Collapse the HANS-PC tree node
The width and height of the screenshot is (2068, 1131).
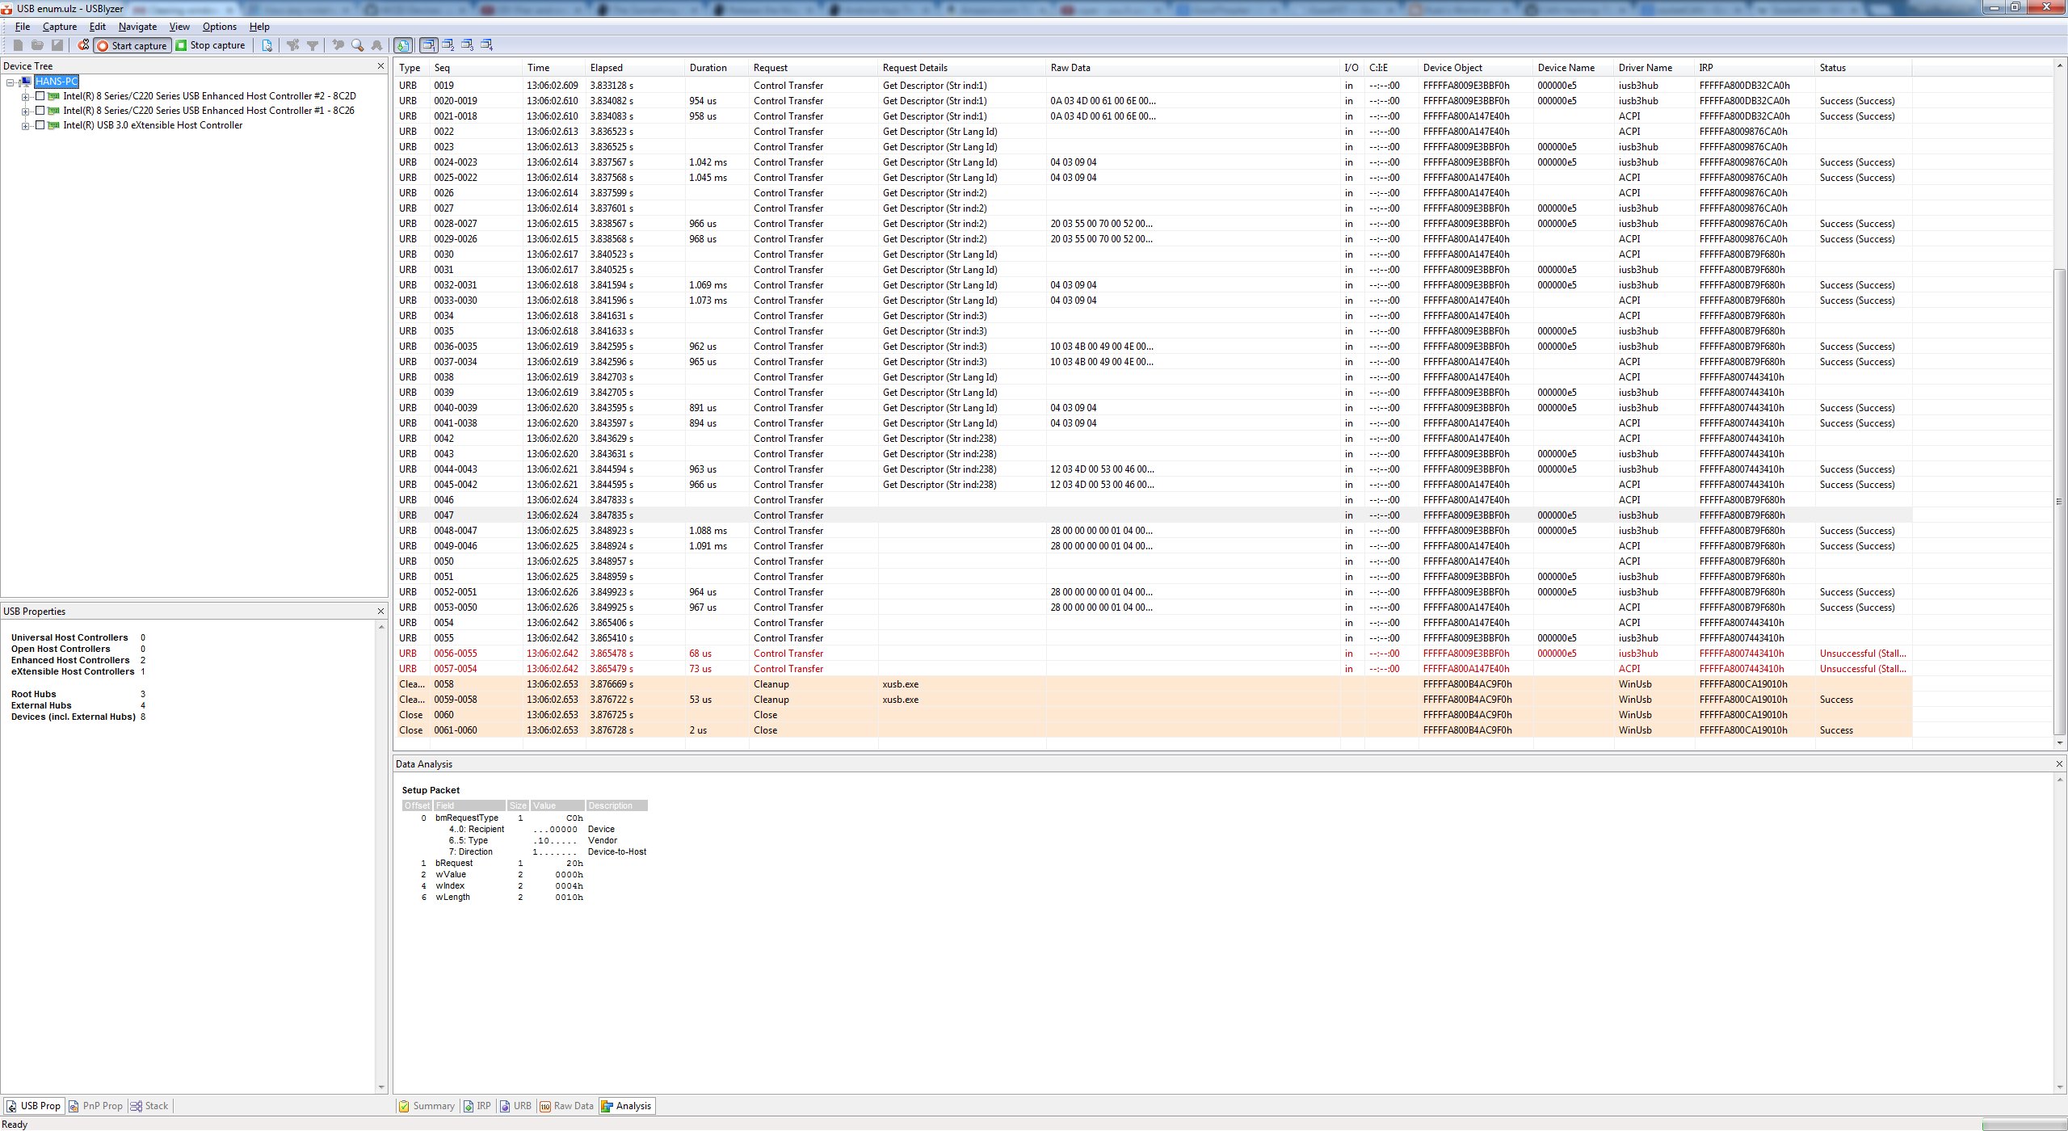coord(10,82)
